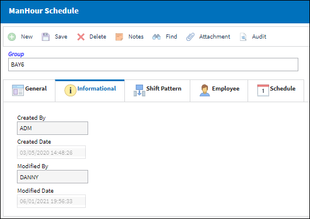The width and height of the screenshot is (310, 219).
Task: Open the Shift Pattern tab
Action: (158, 91)
